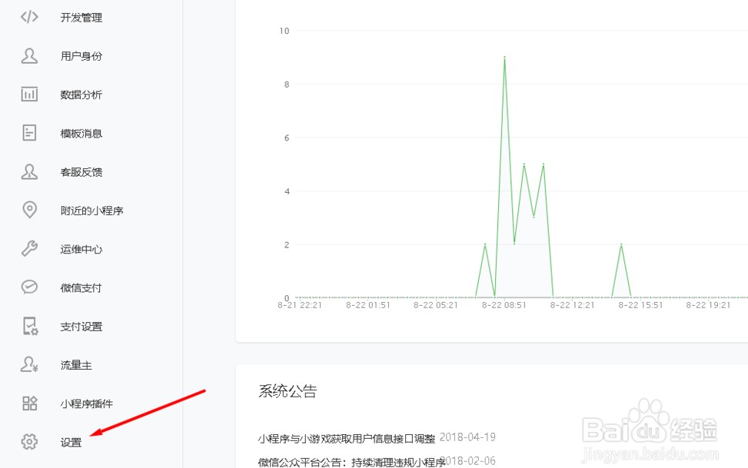Click the chart peak at 8-22 08:51
748x468 pixels.
[x=505, y=58]
